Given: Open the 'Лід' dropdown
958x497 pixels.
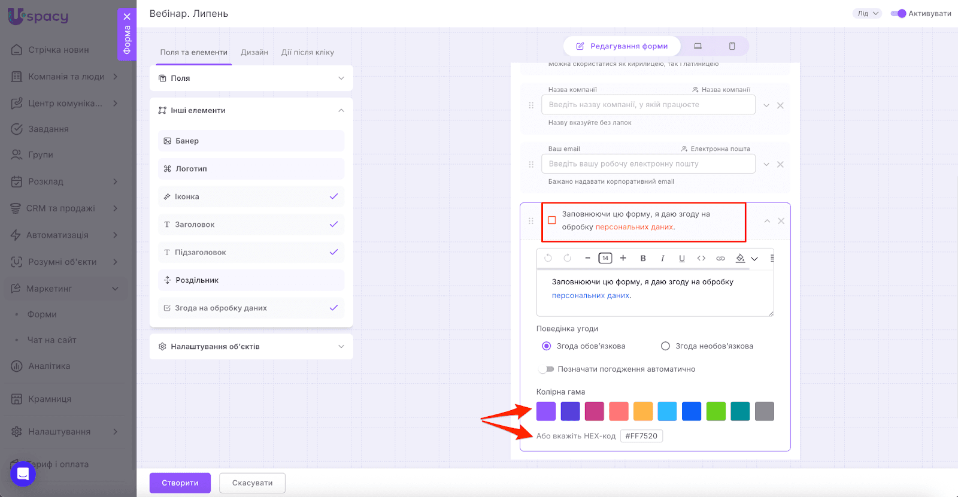Looking at the screenshot, I should coord(867,13).
